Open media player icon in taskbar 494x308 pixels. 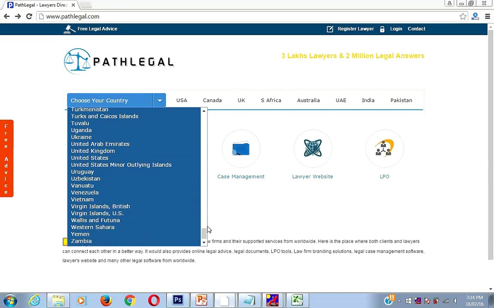[82, 300]
